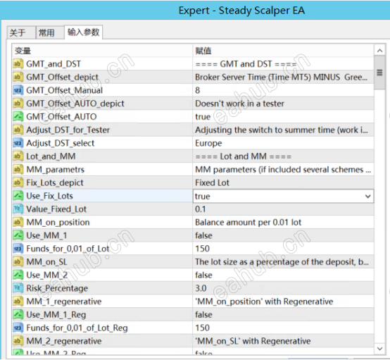
Task: Click the 赋值 column header
Action: click(x=283, y=51)
